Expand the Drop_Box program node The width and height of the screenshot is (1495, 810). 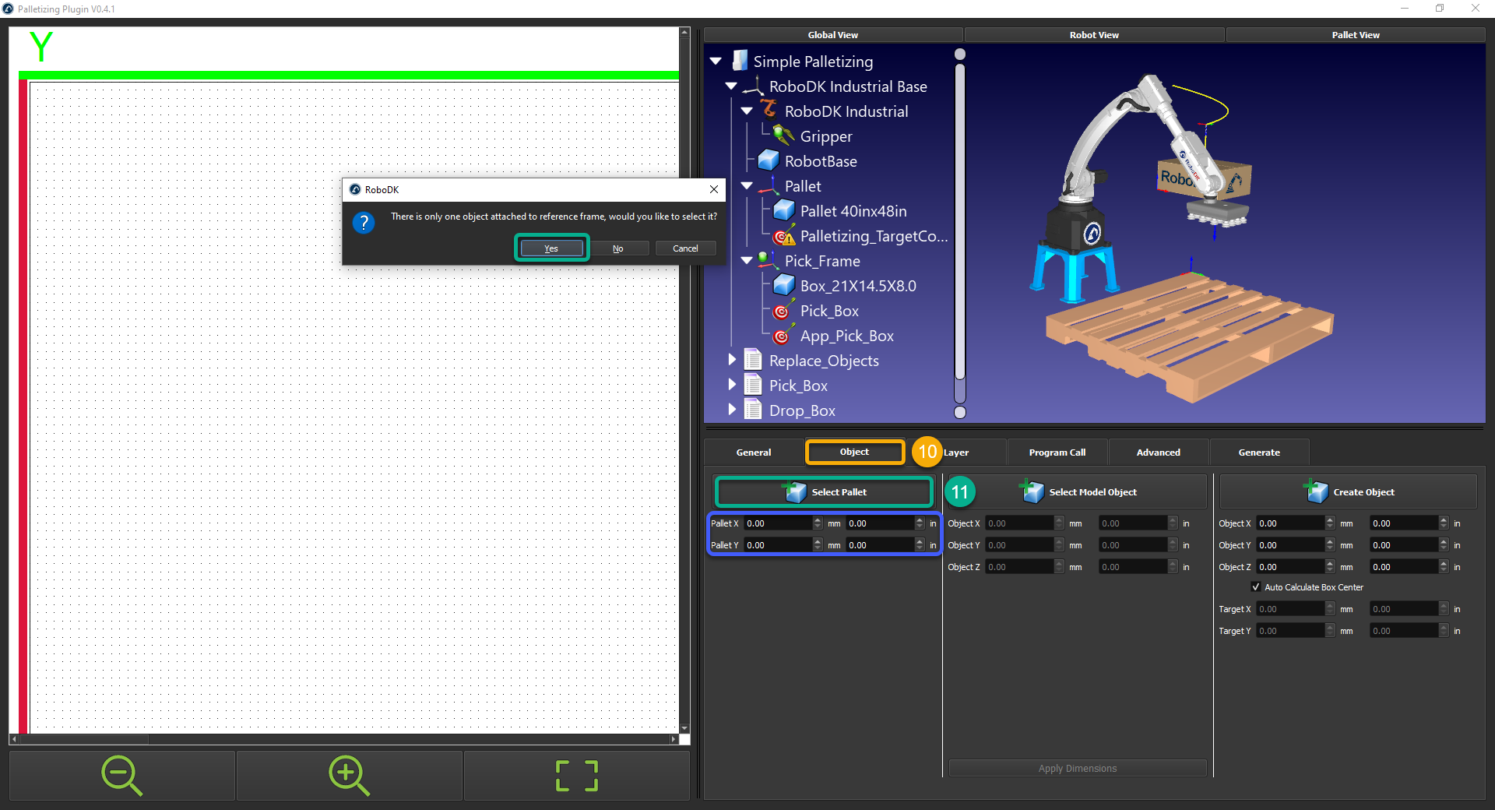[x=733, y=410]
